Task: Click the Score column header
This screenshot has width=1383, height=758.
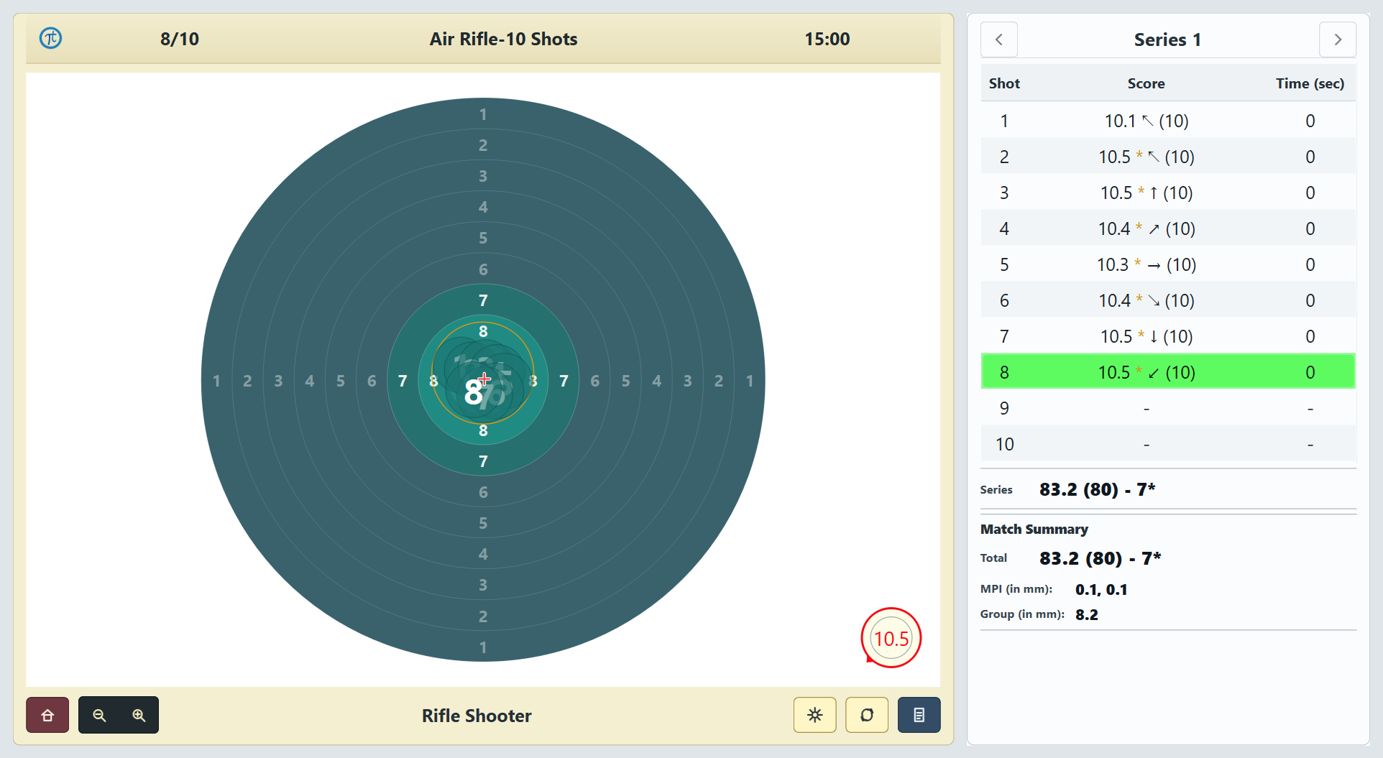Action: point(1146,83)
